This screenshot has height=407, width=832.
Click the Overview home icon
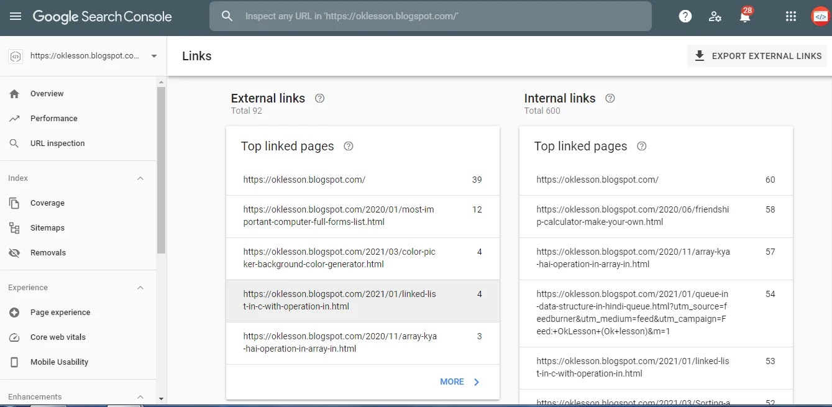(14, 94)
